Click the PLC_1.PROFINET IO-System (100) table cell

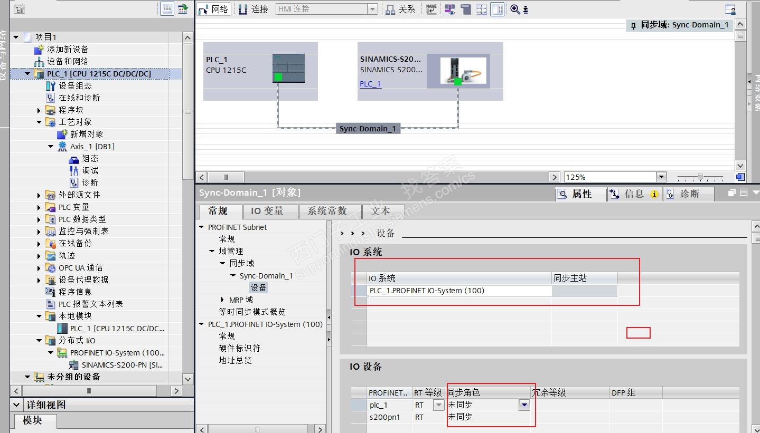[459, 291]
